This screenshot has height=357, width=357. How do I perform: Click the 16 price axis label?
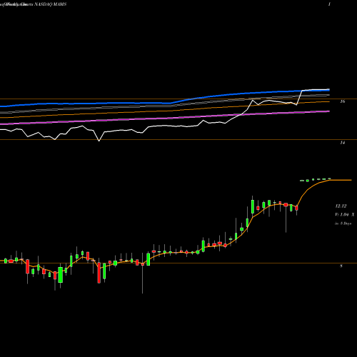pyautogui.click(x=342, y=101)
